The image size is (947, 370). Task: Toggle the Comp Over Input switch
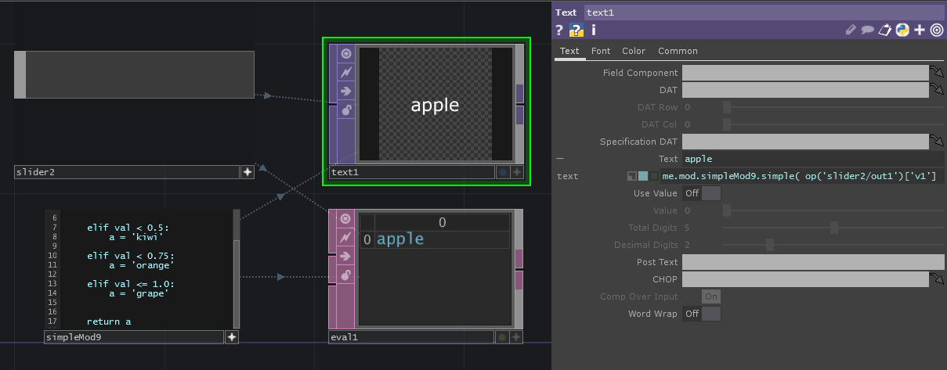click(x=711, y=296)
